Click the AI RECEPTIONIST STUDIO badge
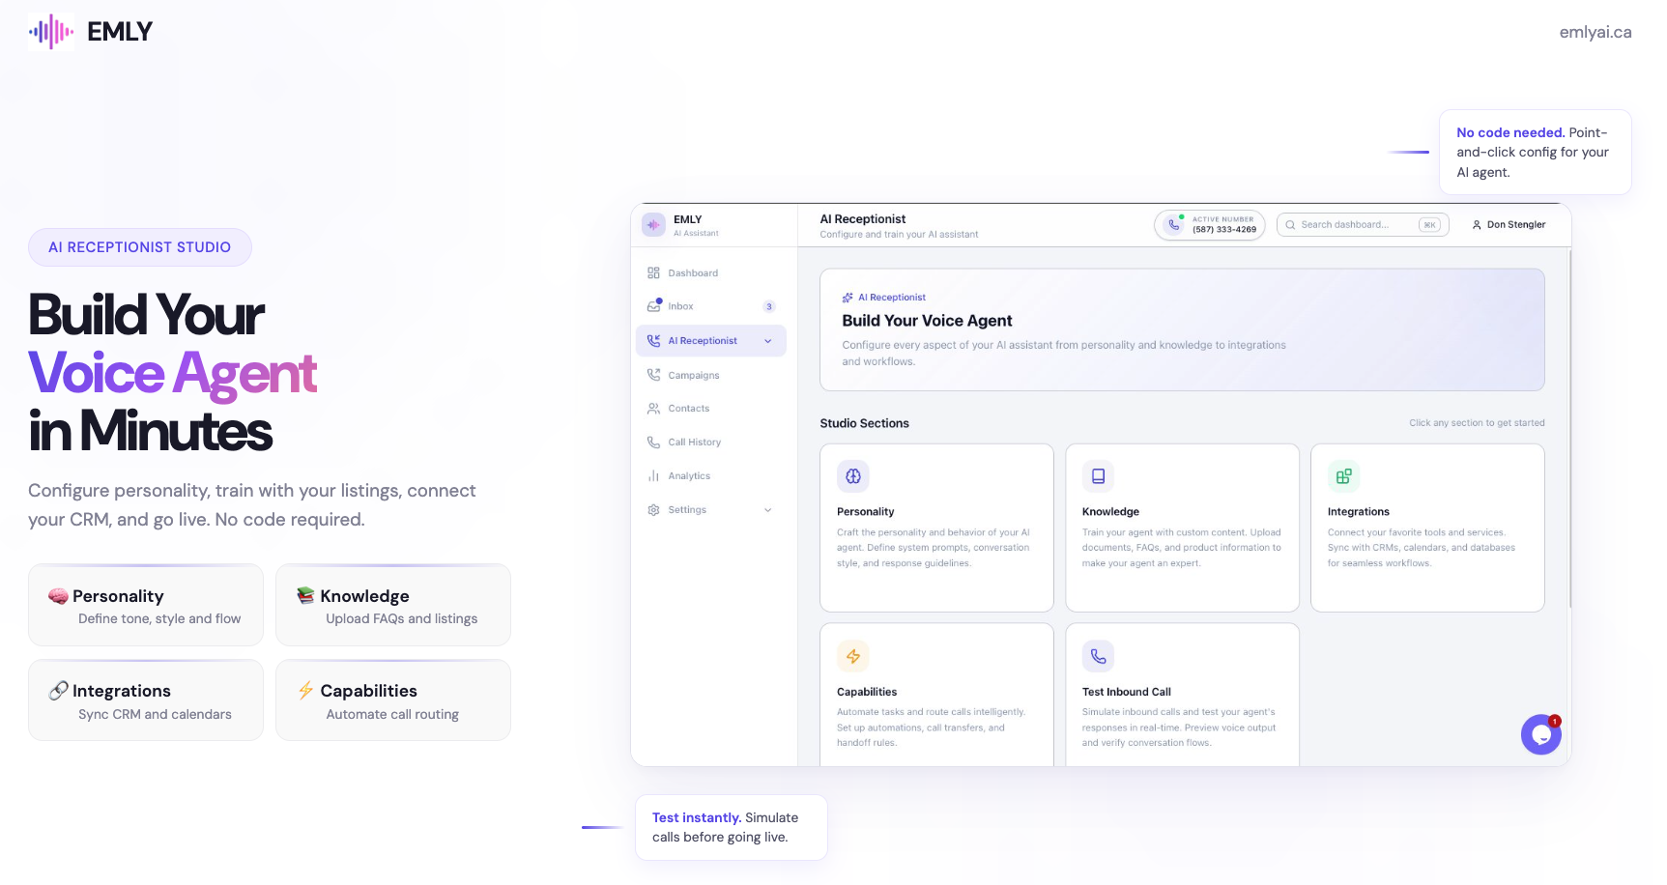The height and width of the screenshot is (885, 1667). click(139, 246)
